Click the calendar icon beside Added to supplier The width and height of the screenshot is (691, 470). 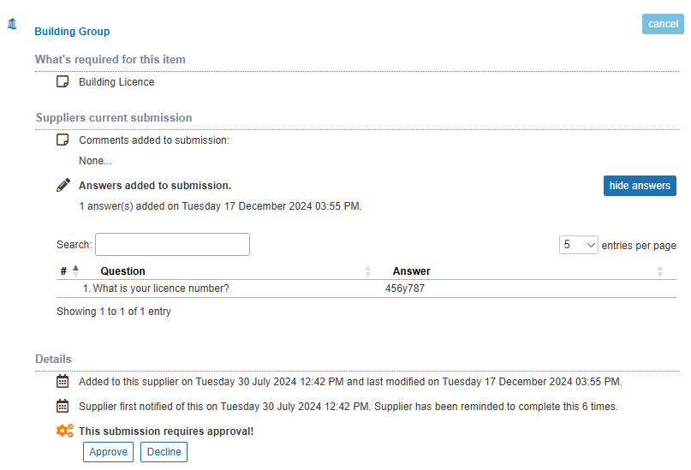(x=63, y=381)
